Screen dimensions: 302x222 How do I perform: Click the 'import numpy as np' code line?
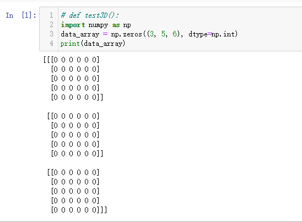tap(96, 25)
